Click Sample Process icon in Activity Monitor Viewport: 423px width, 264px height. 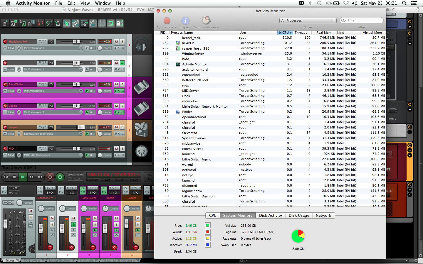206,20
